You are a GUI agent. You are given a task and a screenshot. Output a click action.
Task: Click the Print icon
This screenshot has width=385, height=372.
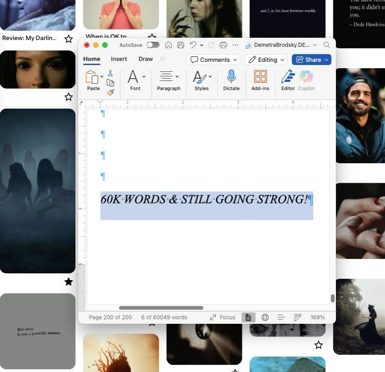tap(223, 45)
